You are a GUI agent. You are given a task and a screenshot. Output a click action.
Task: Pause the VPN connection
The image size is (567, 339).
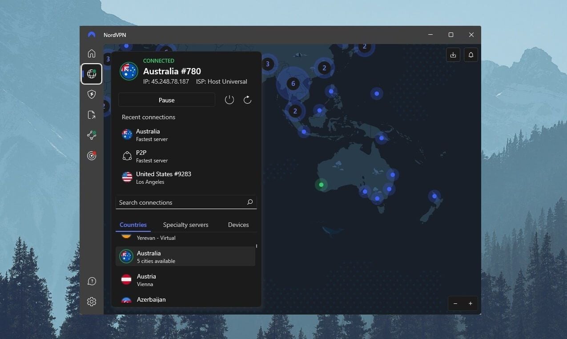click(167, 100)
